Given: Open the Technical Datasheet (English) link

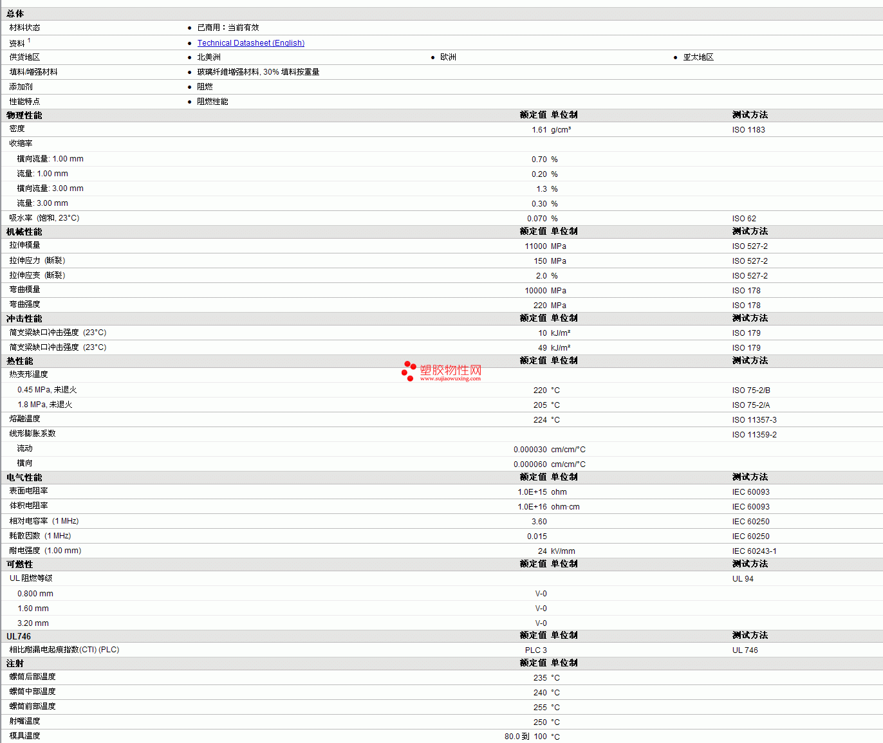Looking at the screenshot, I should (251, 43).
